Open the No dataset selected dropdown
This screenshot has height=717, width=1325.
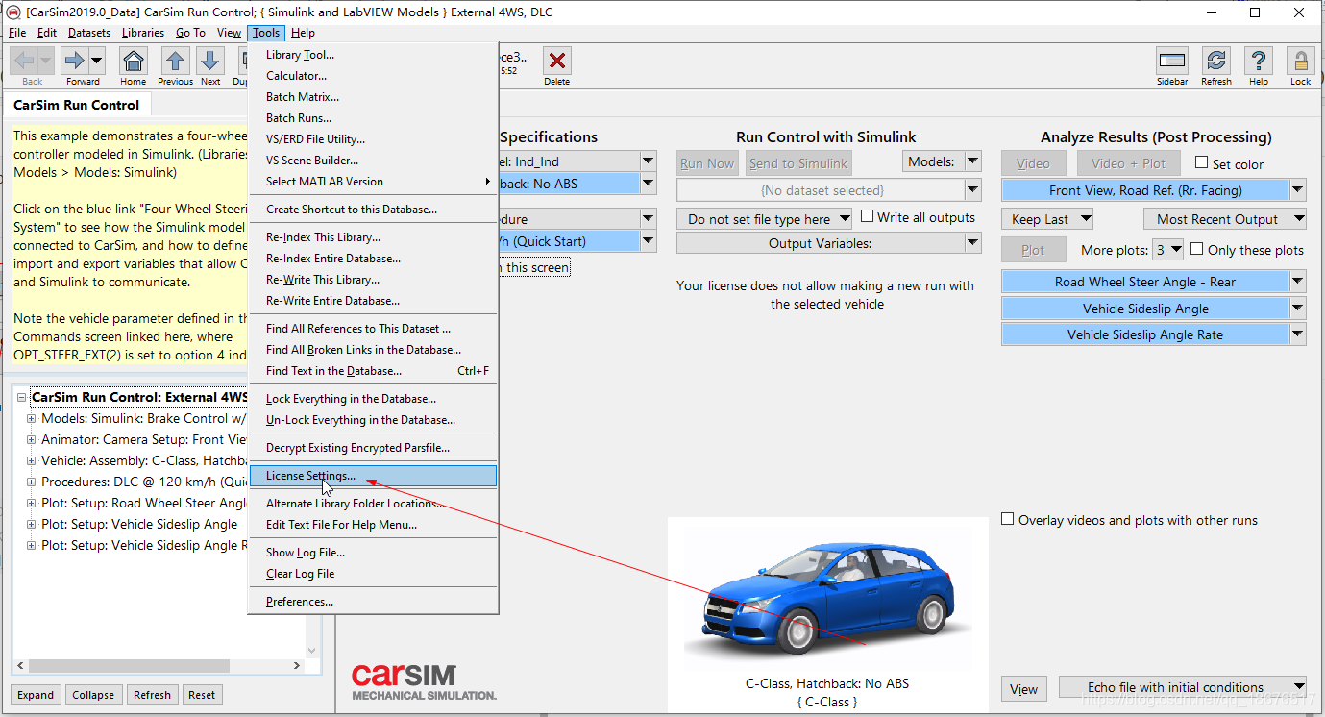coord(828,190)
